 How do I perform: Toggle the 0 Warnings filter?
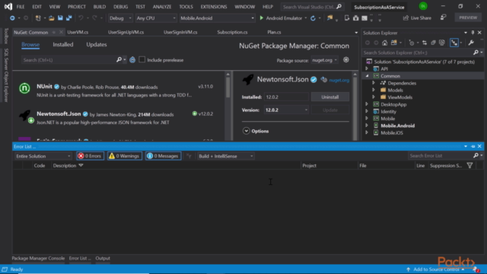[125, 156]
